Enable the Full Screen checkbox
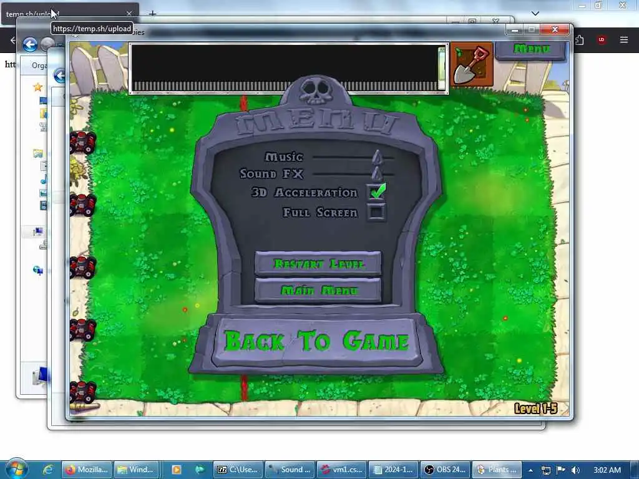639x479 pixels. coord(376,212)
